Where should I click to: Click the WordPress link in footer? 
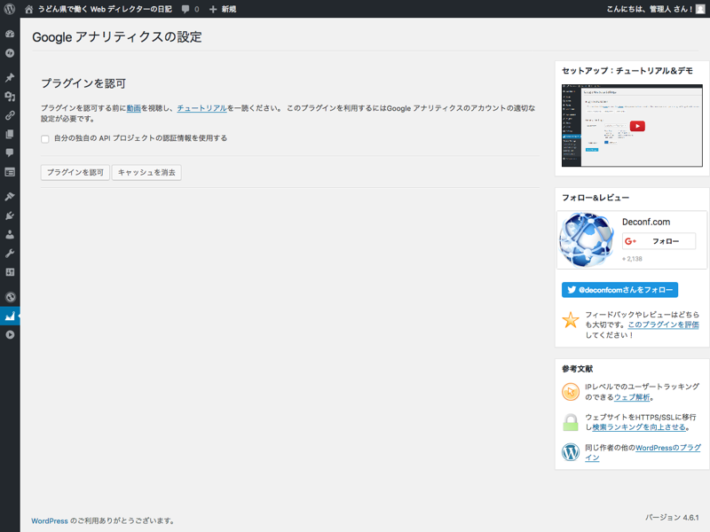[x=50, y=521]
